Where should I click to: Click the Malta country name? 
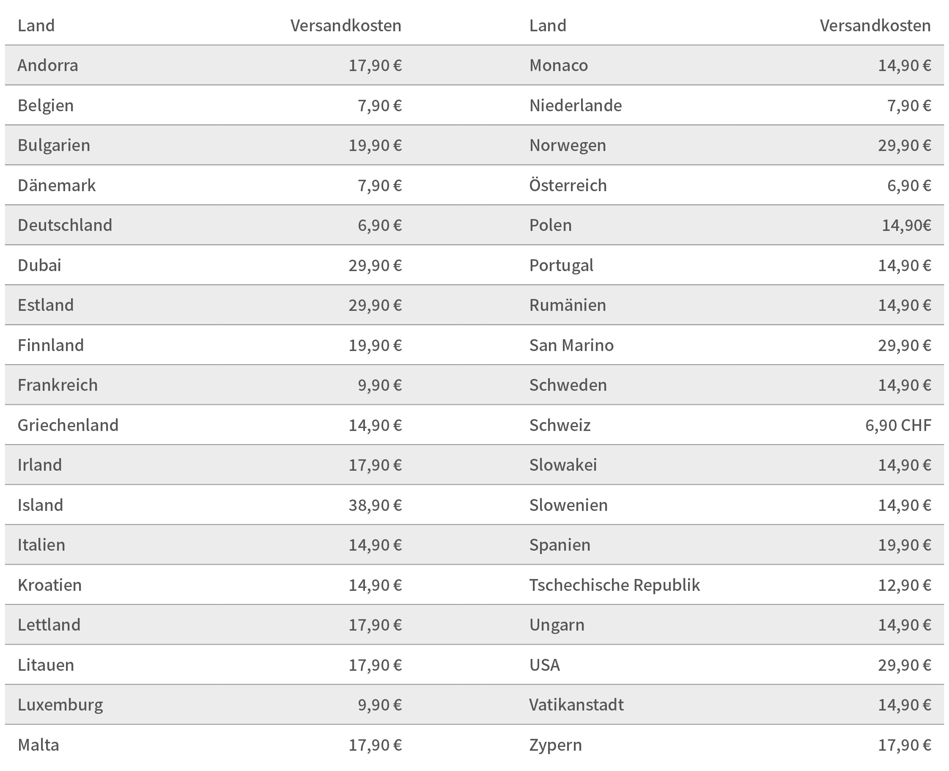(x=38, y=745)
